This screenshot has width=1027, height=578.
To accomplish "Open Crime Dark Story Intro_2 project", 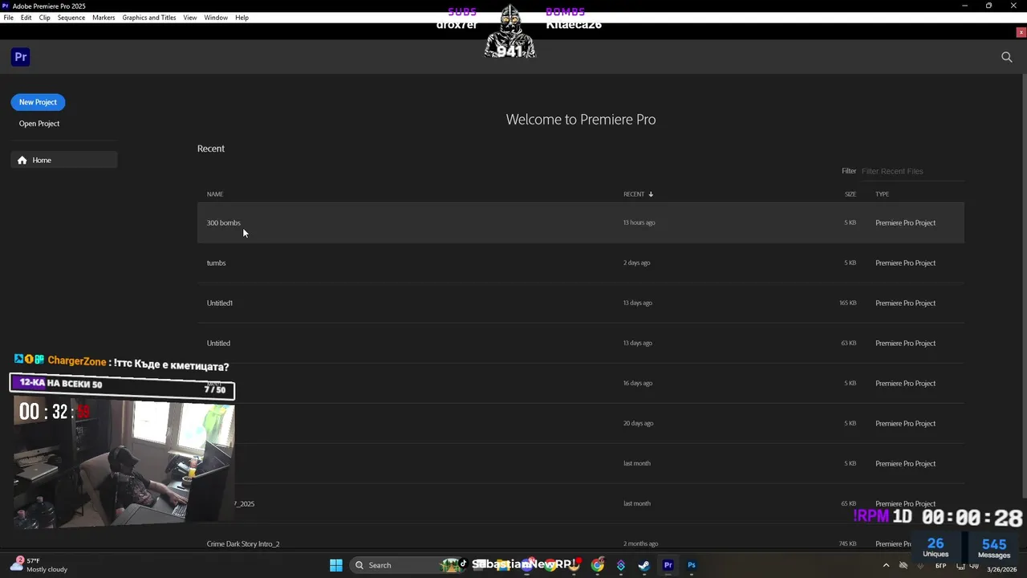I will point(581,543).
